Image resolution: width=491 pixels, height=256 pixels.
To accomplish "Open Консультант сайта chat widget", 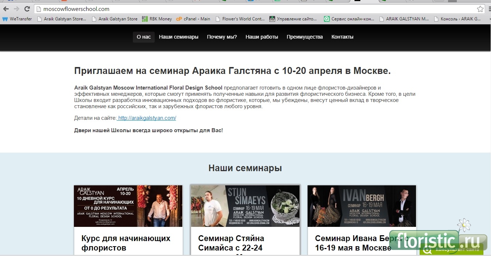I will click(x=451, y=250).
